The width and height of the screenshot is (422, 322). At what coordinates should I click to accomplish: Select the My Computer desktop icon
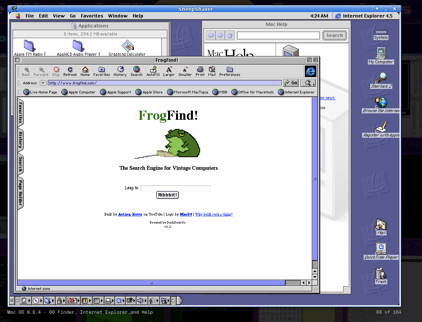(381, 56)
